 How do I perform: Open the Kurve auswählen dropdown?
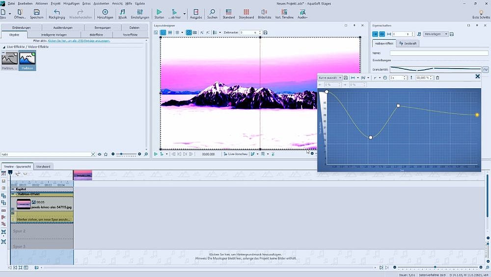pyautogui.click(x=330, y=77)
